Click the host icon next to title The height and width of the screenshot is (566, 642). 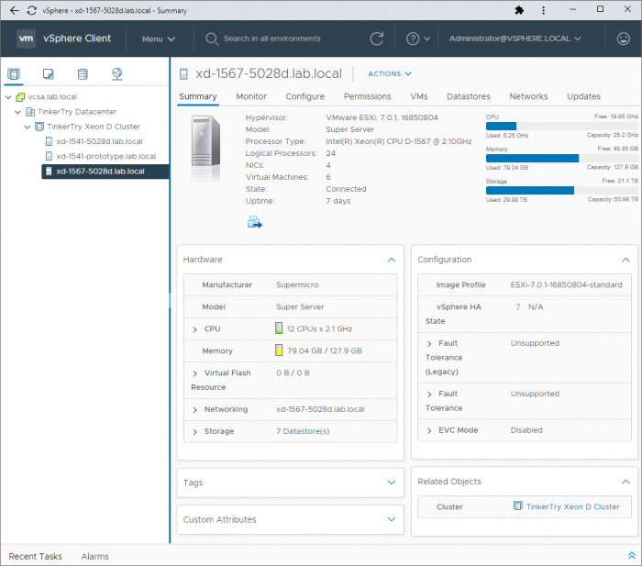coord(183,73)
